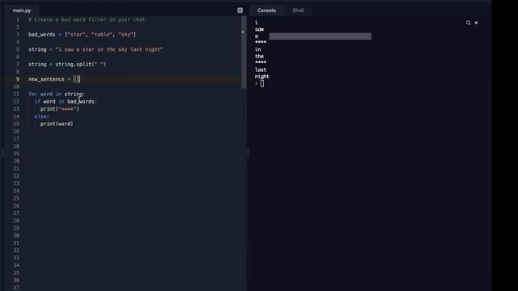Open the console search magnifier icon
Viewport: 518px width, 291px height.
468,23
